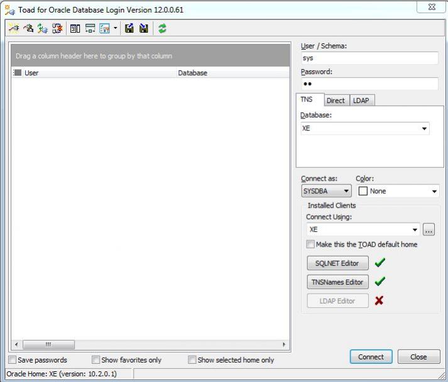Image resolution: width=448 pixels, height=382 pixels.
Task: Click the green check next to TNSNames Editor
Action: tap(380, 281)
